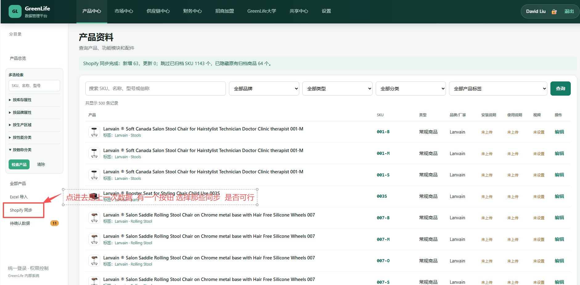
Task: Focus the sidebar 多选检索 input field
Action: (x=34, y=86)
